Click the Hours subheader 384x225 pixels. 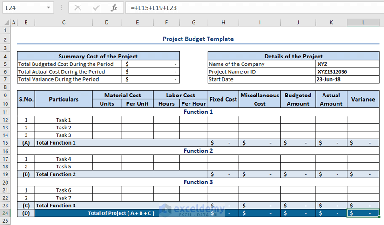pyautogui.click(x=166, y=103)
